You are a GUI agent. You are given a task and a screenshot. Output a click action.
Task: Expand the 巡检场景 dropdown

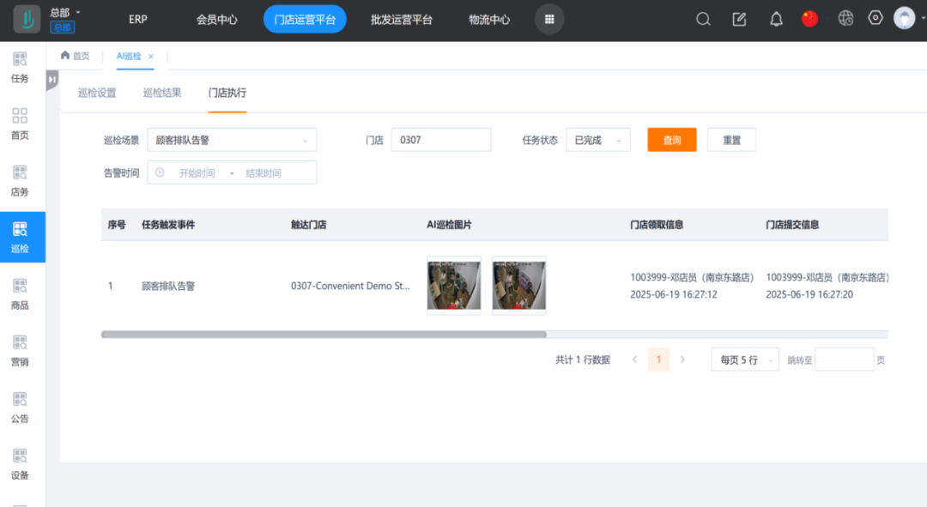click(232, 140)
